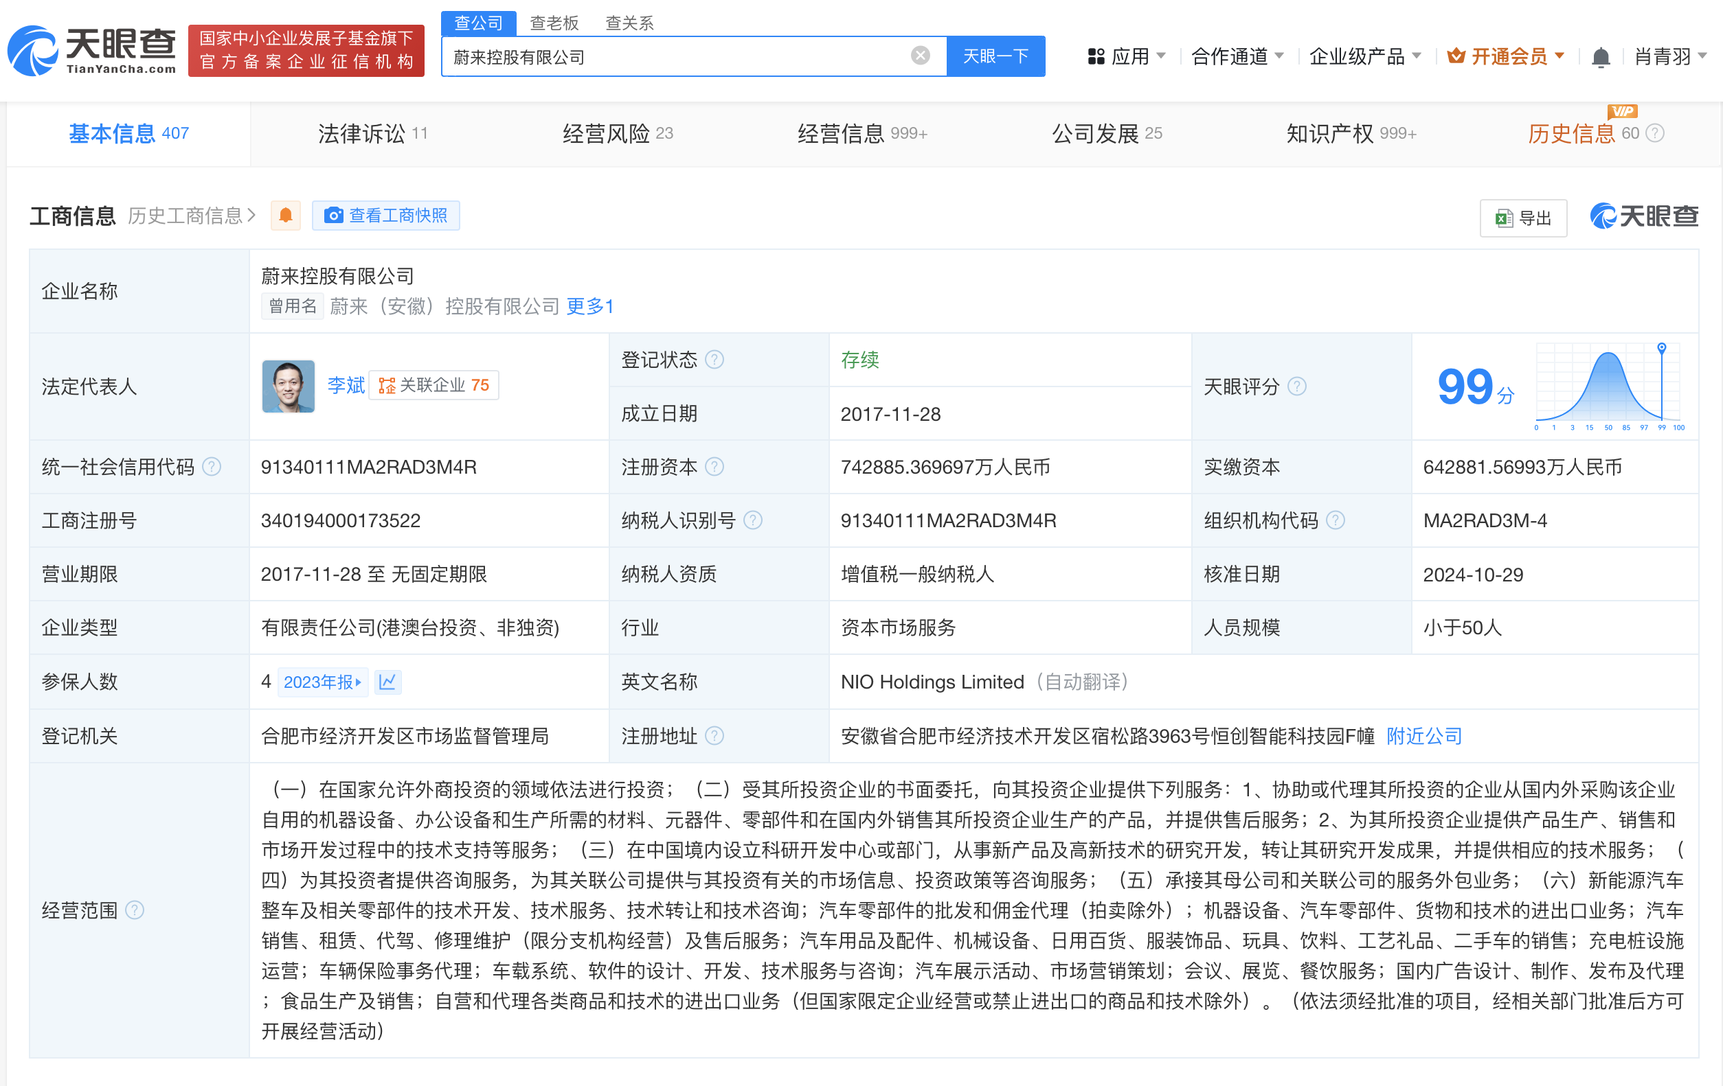Click the notification bell in header
This screenshot has height=1086, width=1723.
(1600, 56)
